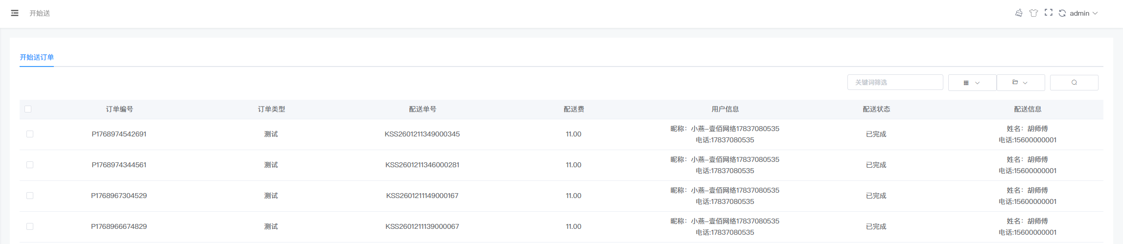The image size is (1123, 244).
Task: Toggle the hamburger sidebar menu icon
Action: click(15, 13)
